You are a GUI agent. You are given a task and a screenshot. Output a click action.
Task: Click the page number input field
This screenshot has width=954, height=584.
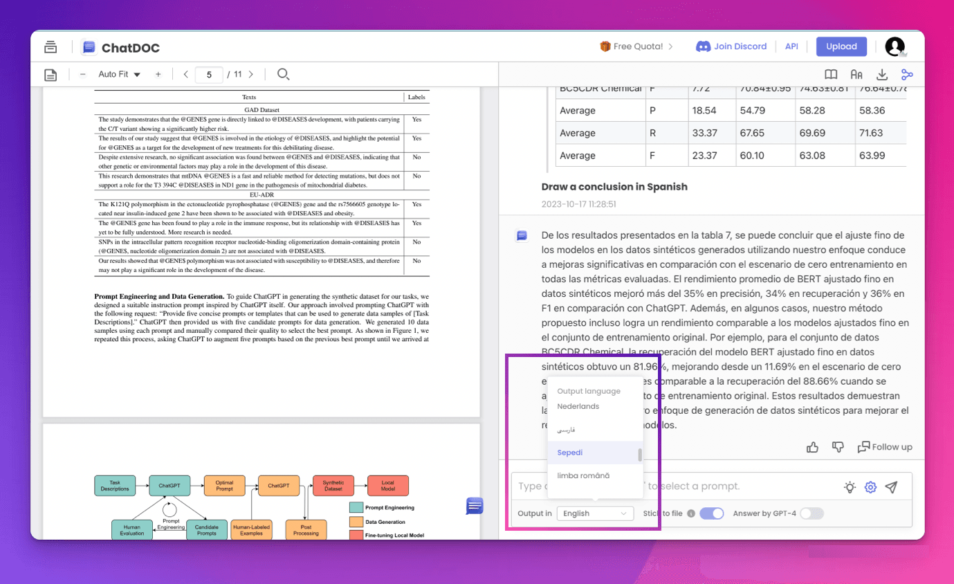[x=209, y=74]
